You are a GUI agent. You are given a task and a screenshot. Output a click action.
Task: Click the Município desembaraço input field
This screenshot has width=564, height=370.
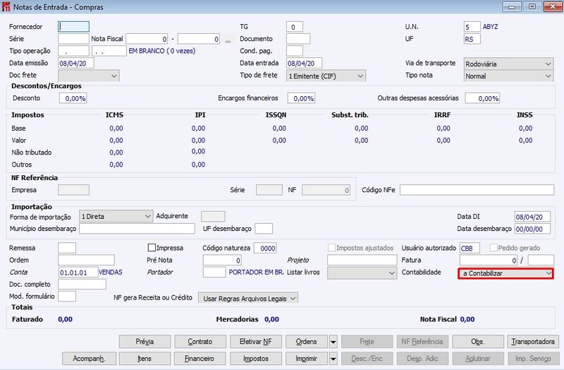[x=137, y=228]
